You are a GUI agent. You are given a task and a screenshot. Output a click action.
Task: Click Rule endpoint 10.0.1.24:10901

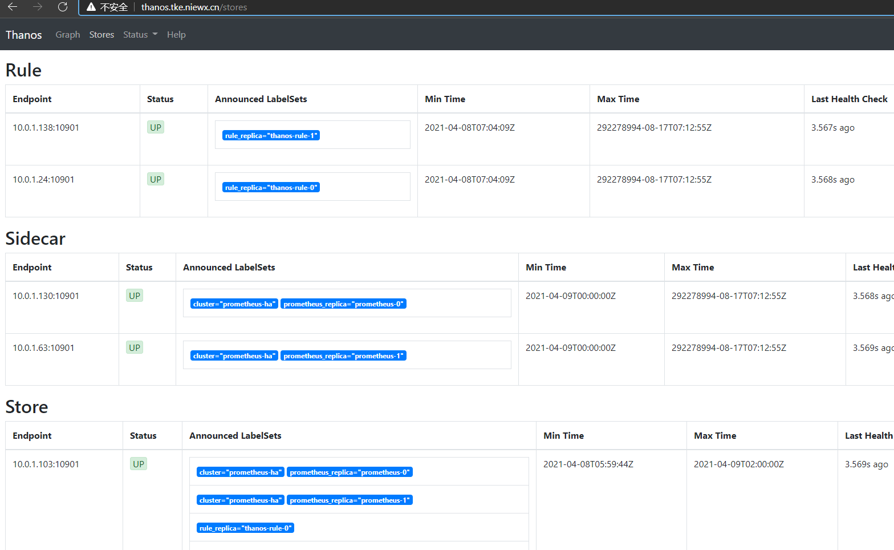tap(43, 180)
